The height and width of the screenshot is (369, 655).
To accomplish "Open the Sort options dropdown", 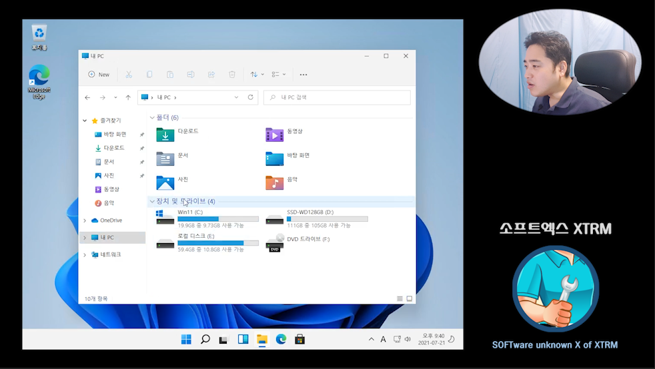I will pos(257,75).
